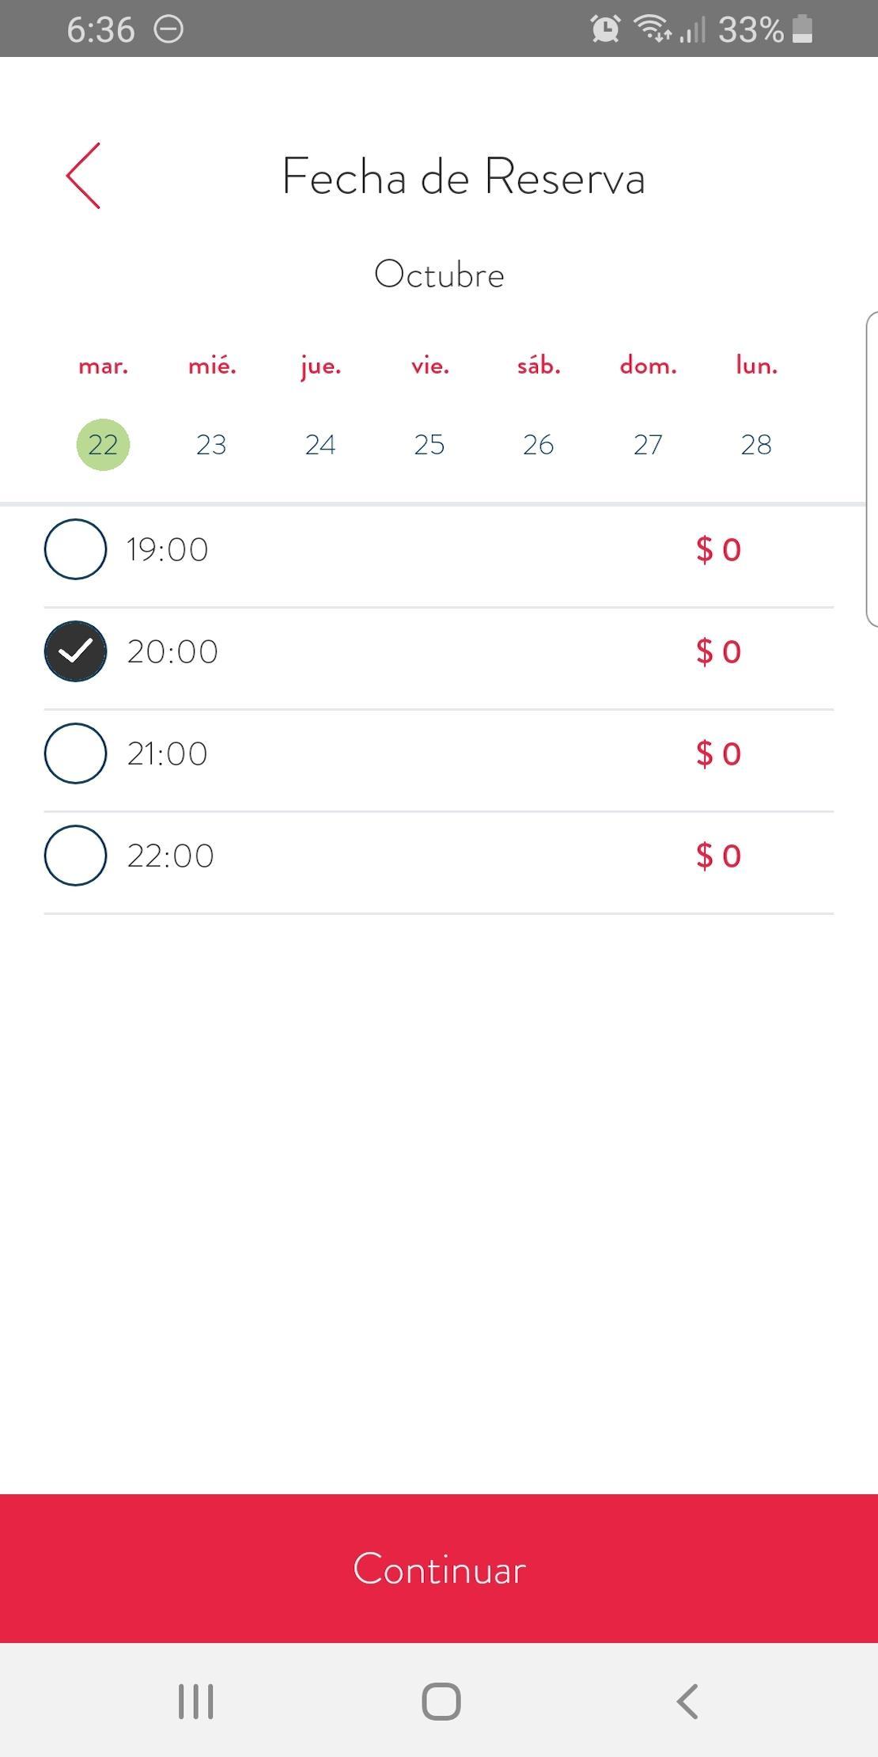The width and height of the screenshot is (878, 1757).
Task: Open Android recent apps button
Action: [195, 1701]
